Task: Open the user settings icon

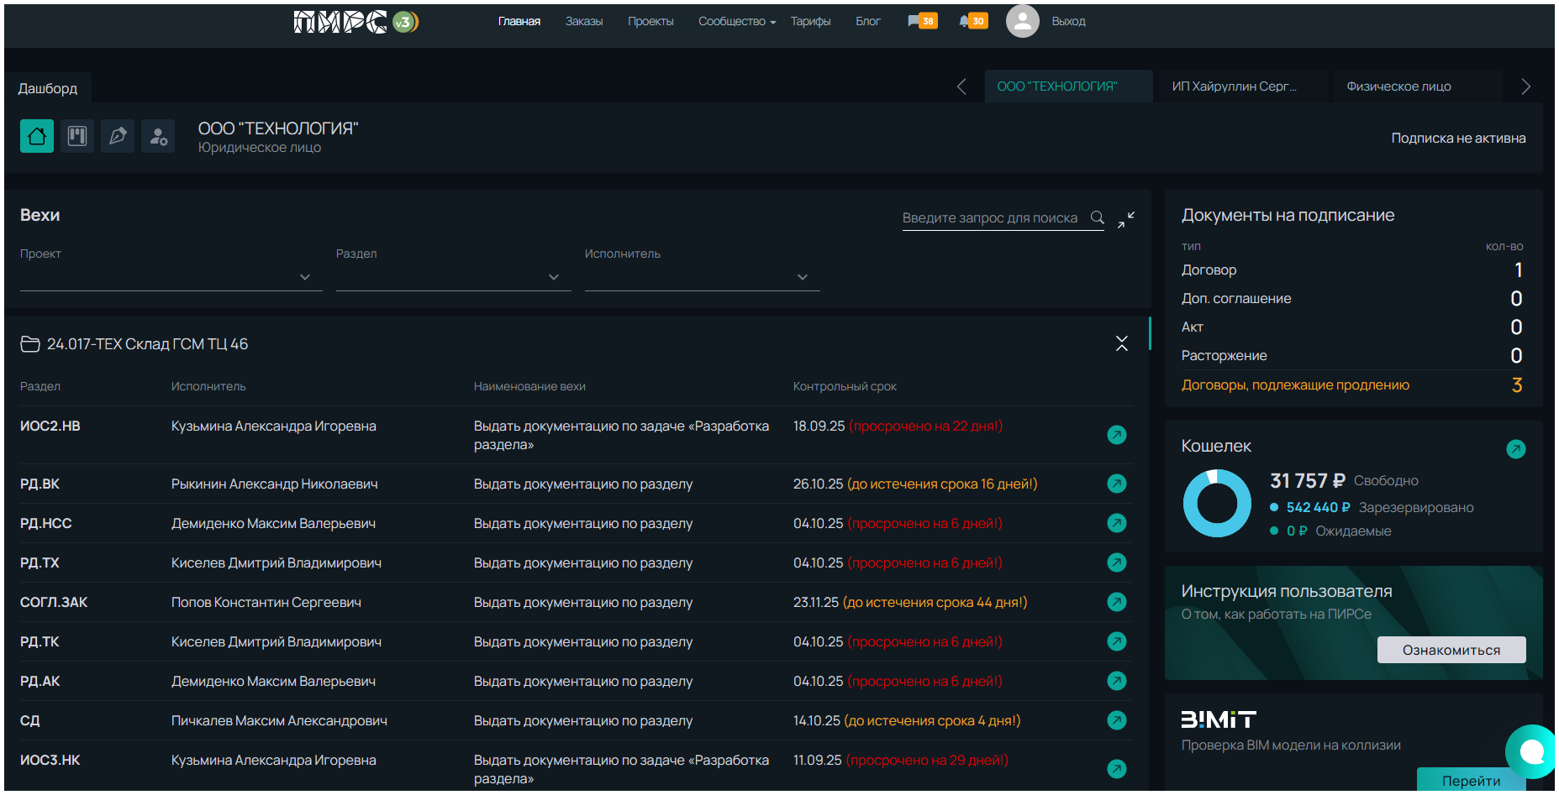Action: click(x=158, y=136)
